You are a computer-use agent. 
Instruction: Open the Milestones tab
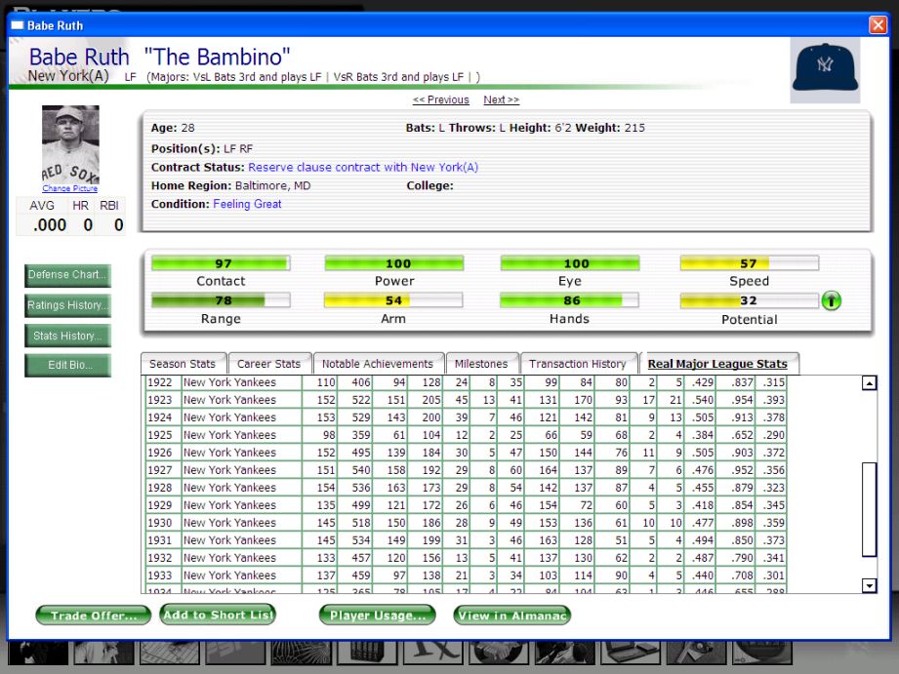click(481, 364)
